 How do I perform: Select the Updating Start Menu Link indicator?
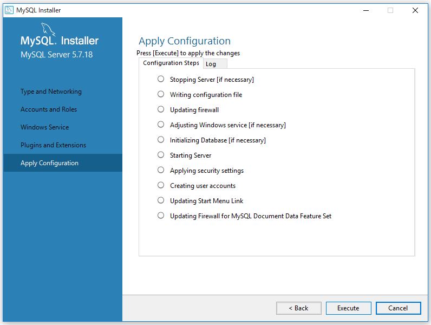161,200
